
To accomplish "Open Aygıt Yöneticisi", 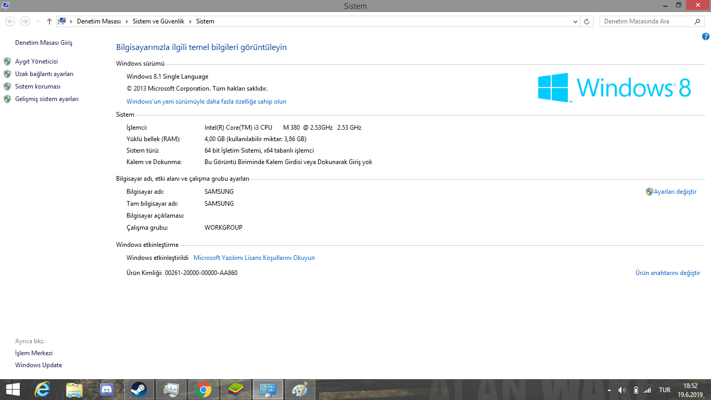I will click(x=36, y=61).
